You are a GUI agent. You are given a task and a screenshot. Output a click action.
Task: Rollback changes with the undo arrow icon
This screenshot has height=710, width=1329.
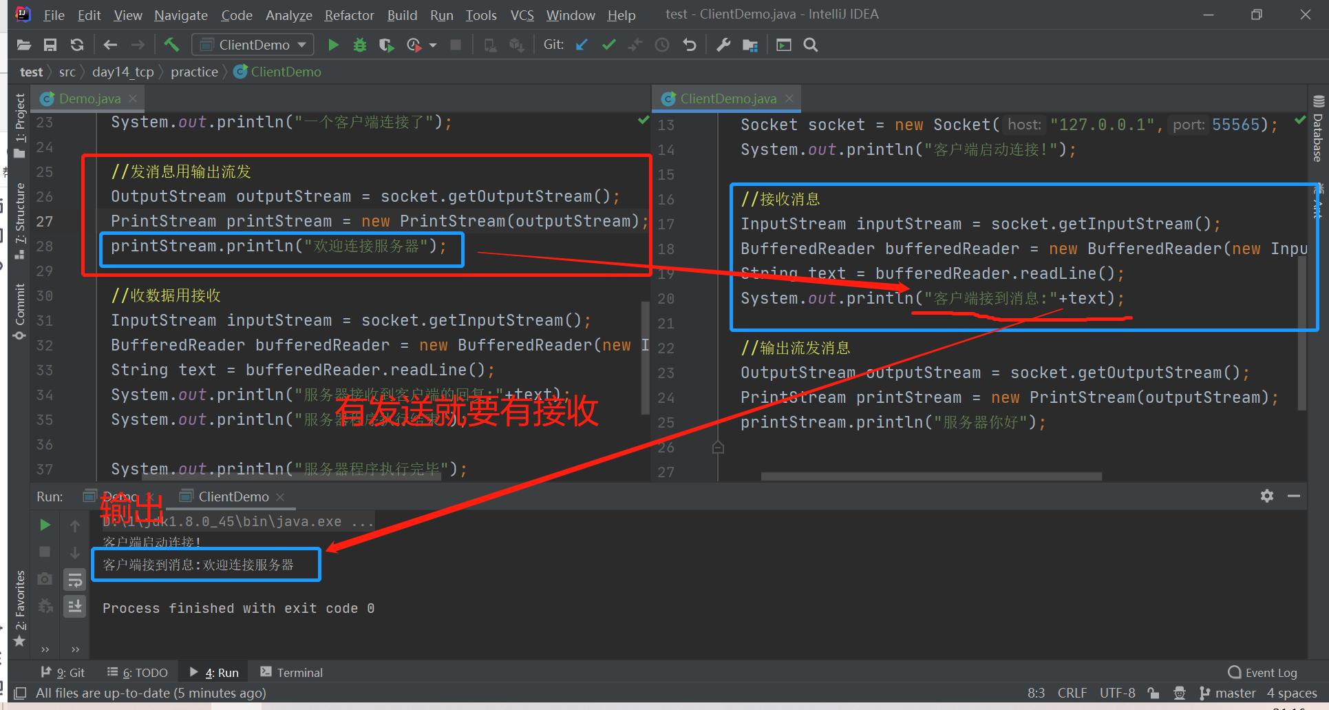690,45
